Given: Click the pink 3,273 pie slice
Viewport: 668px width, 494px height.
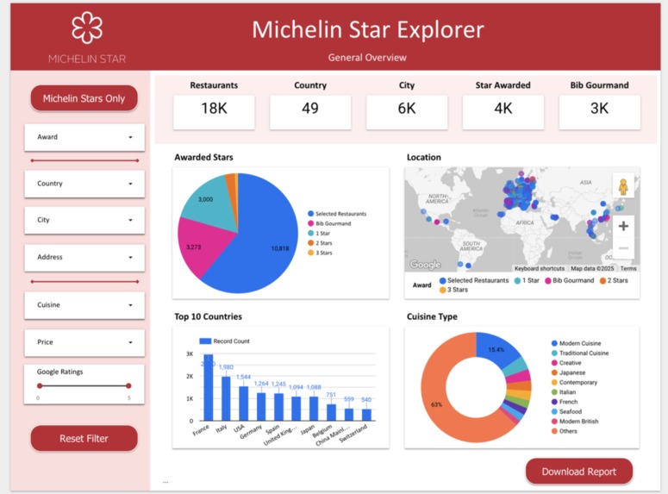Looking at the screenshot, I should 204,247.
